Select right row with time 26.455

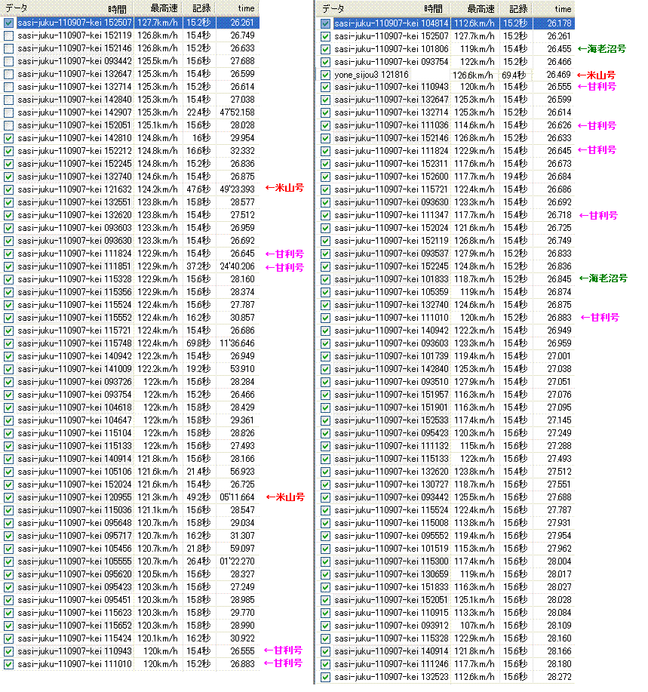point(447,49)
